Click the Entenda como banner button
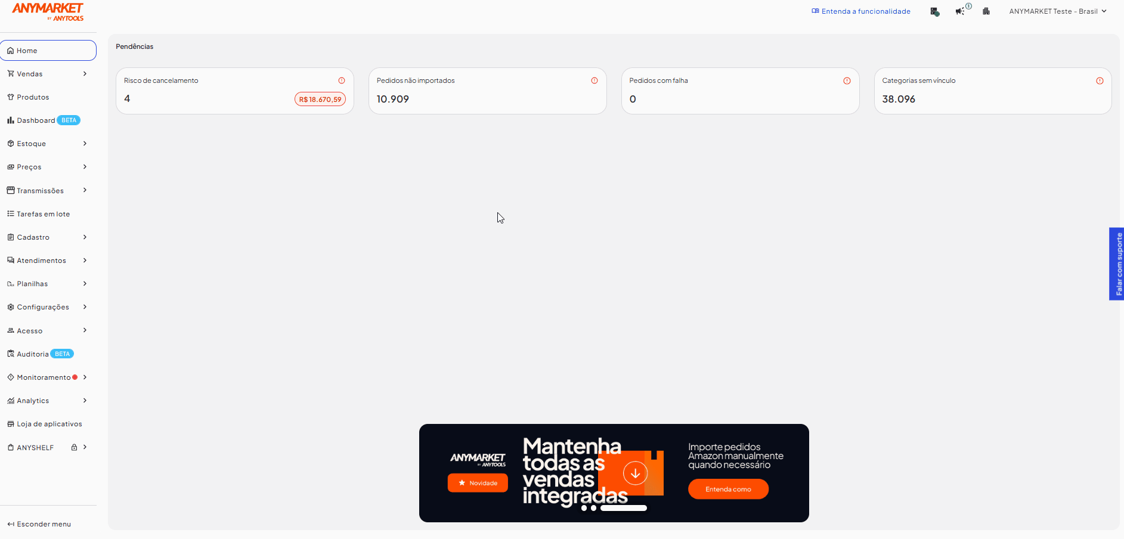This screenshot has width=1124, height=539. [728, 489]
